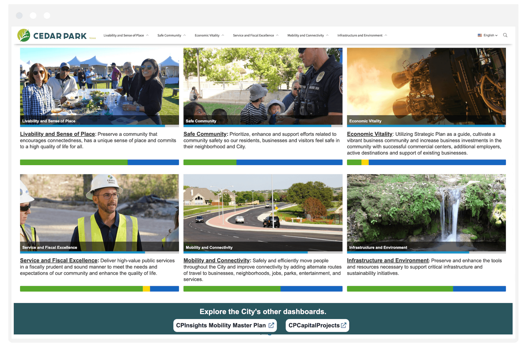Click the CEDAR PARK wordmark text
The width and height of the screenshot is (522, 349).
tap(60, 36)
